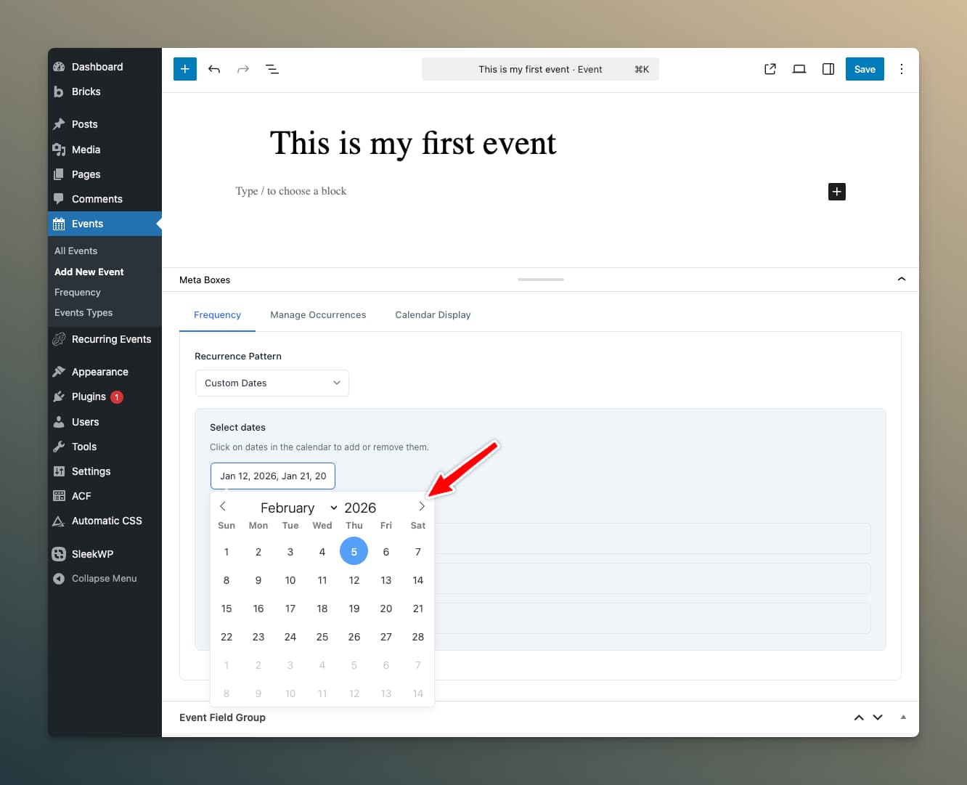Viewport: 967px width, 785px height.
Task: Choose February 1 in the calendar
Action: (227, 552)
